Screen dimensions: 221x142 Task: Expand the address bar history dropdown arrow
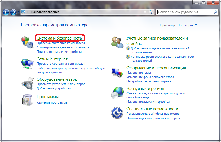(x=145, y=12)
